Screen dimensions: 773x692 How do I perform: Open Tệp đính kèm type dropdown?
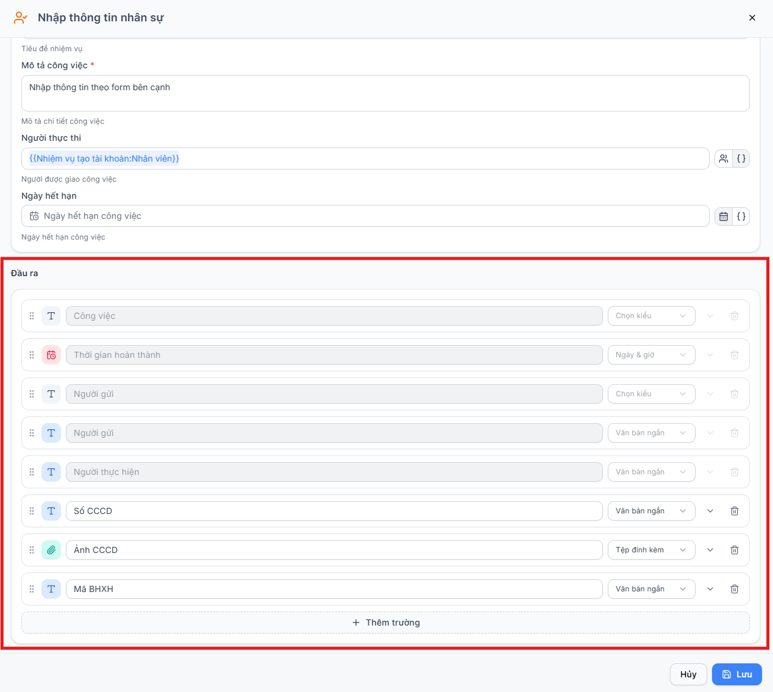(x=651, y=550)
